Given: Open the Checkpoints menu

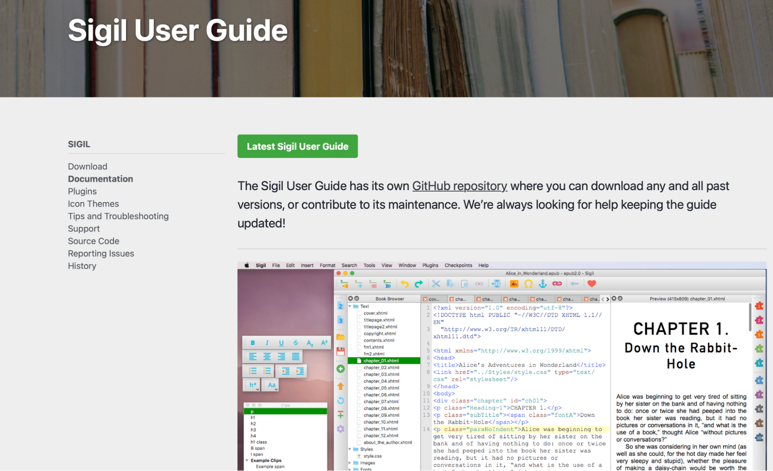Looking at the screenshot, I should (x=458, y=265).
